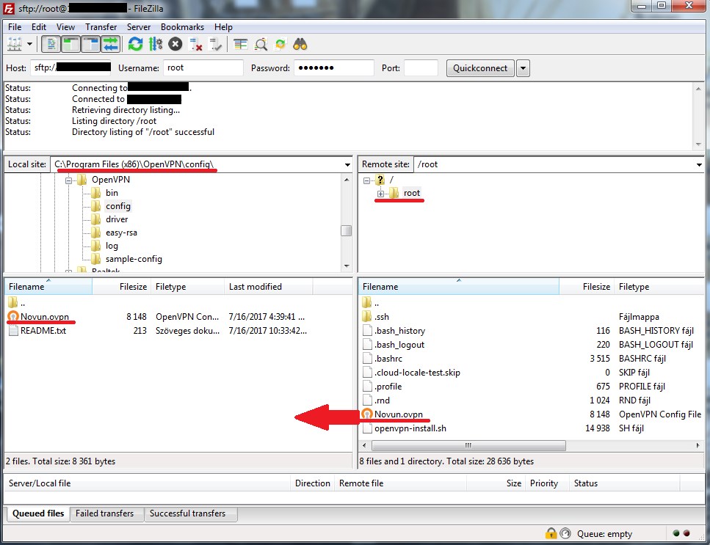The image size is (710, 545).
Task: Open the Transfer menu
Action: pyautogui.click(x=101, y=27)
